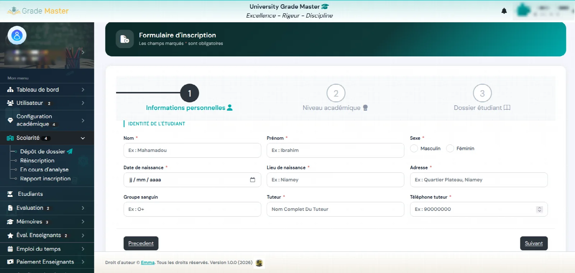Click the Utilisateur people icon
575x273 pixels.
coord(10,103)
